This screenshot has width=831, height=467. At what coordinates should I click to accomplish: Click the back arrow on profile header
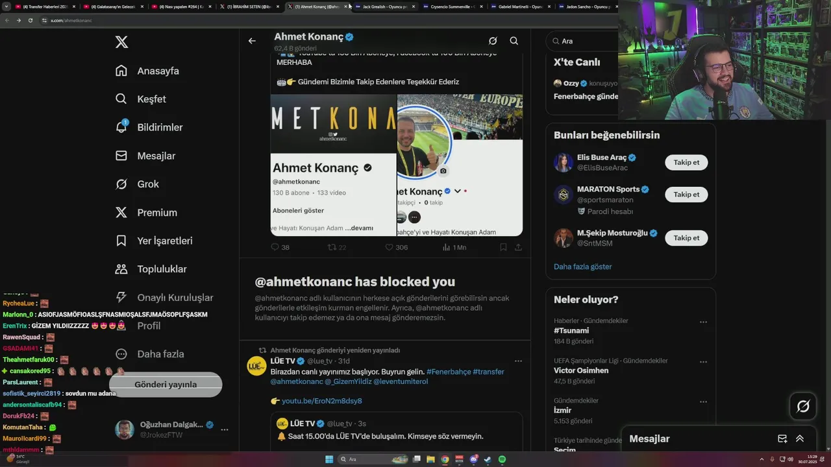coord(252,41)
